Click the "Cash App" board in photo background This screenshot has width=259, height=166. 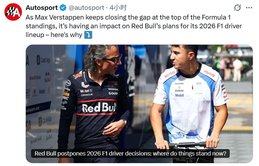43,60
